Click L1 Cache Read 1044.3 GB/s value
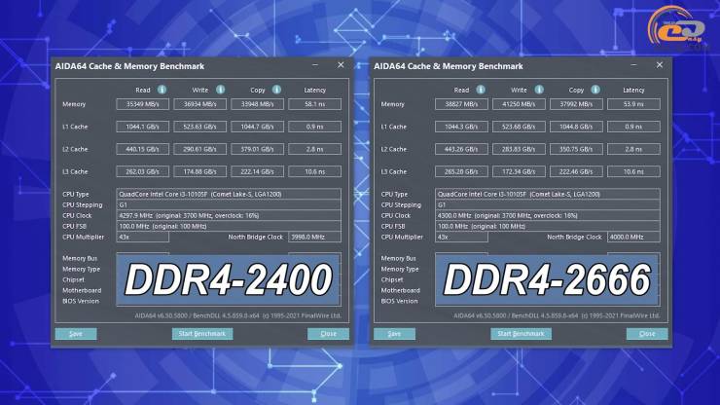 click(x=461, y=127)
